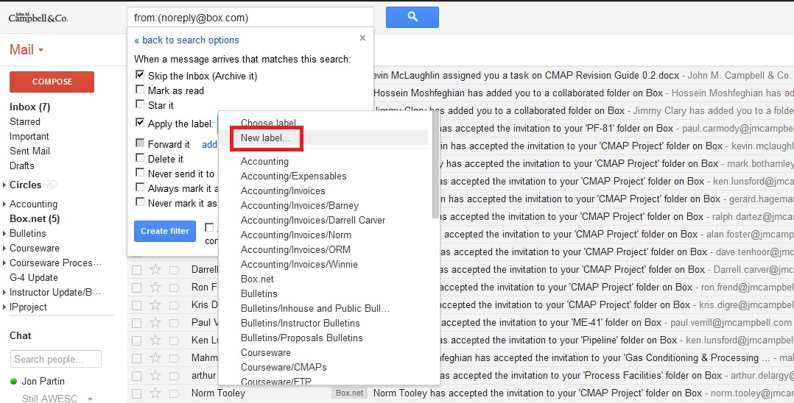Viewport: 794px width, 403px height.
Task: Click Jon Partin green status dot
Action: coord(14,381)
